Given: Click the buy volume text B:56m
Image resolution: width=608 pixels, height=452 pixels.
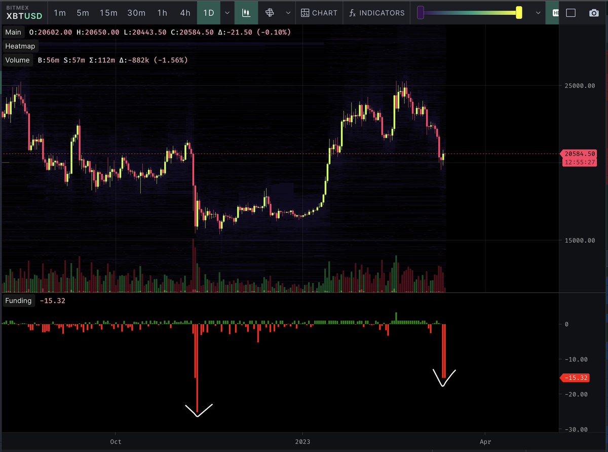Looking at the screenshot, I should pyautogui.click(x=49, y=60).
